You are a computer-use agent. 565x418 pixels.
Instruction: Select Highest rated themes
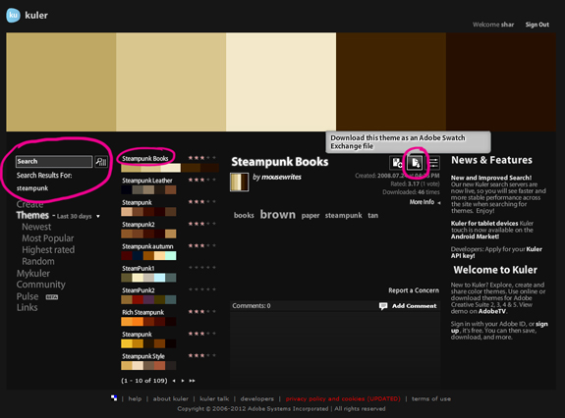[48, 250]
